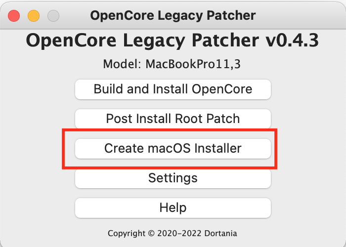
Task: Click the MacBookPro11,3 model identifier text
Action: coord(193,64)
